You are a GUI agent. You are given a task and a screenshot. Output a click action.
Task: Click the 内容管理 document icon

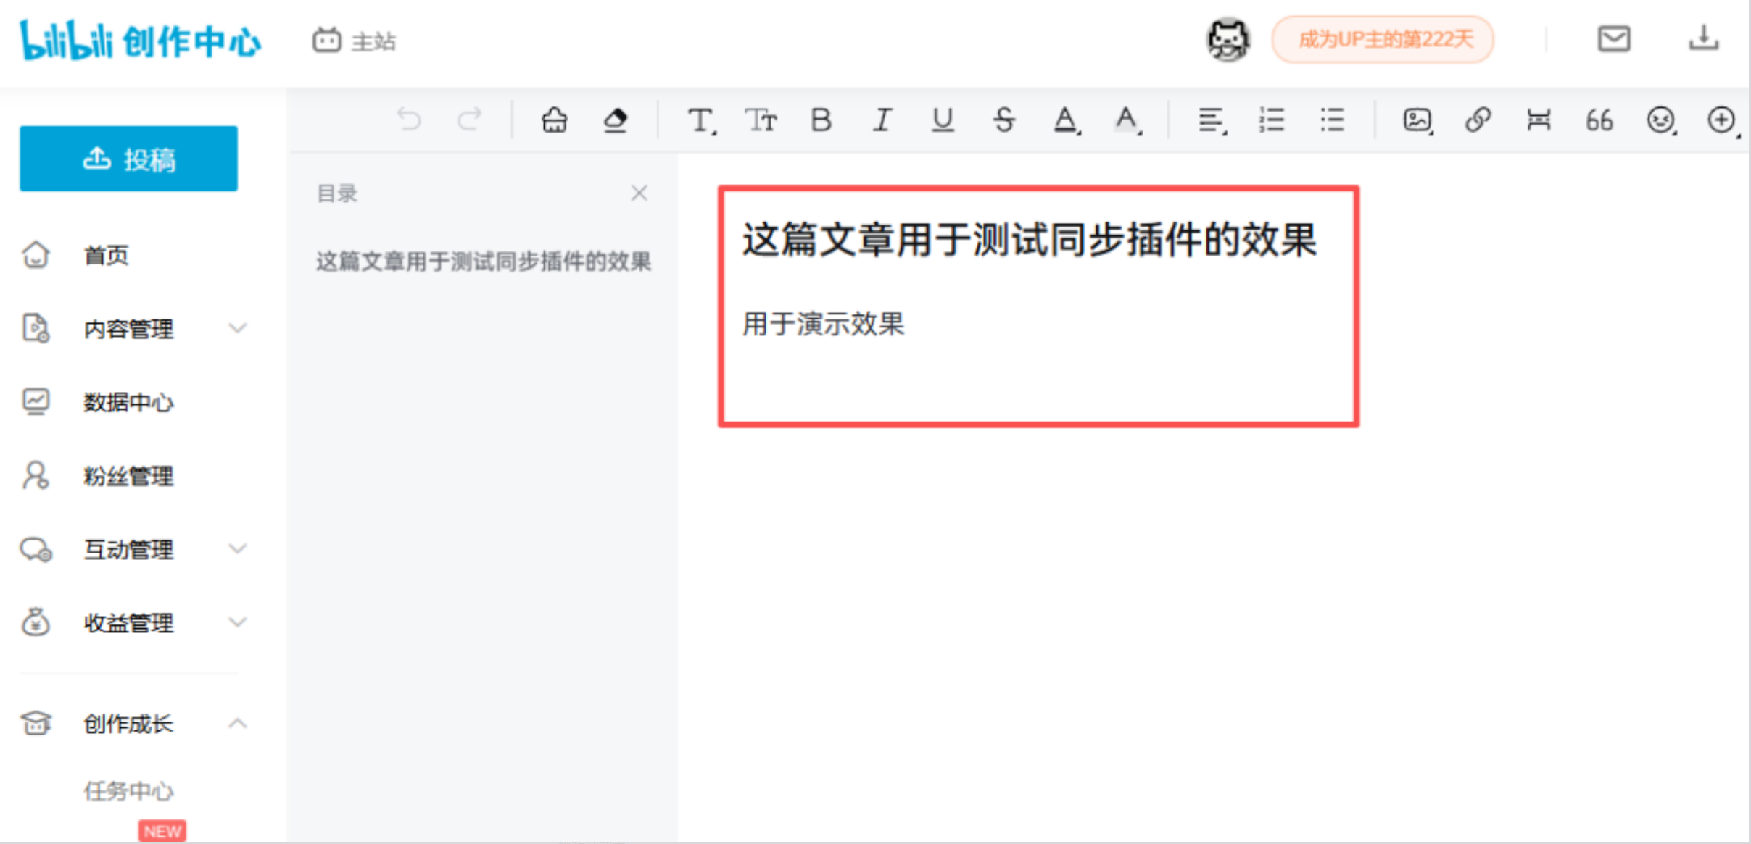(x=36, y=328)
